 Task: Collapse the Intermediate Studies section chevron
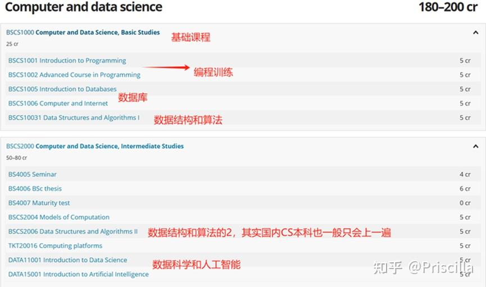click(475, 147)
